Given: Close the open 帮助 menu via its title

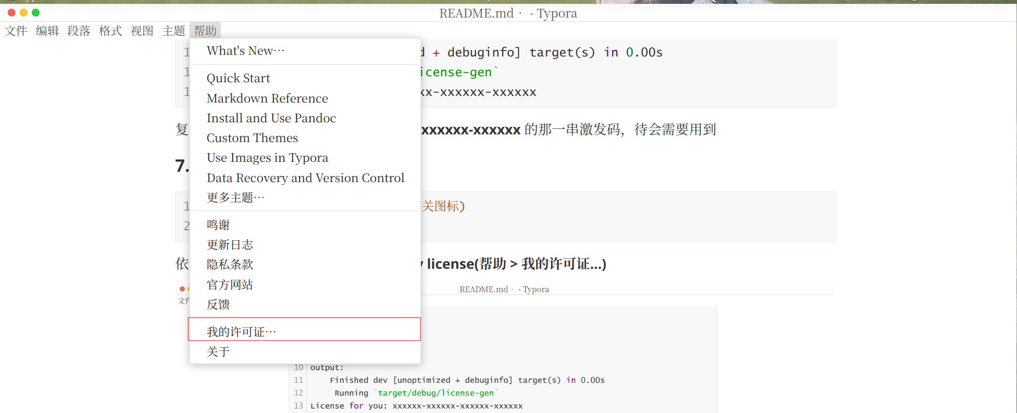Looking at the screenshot, I should [x=205, y=31].
